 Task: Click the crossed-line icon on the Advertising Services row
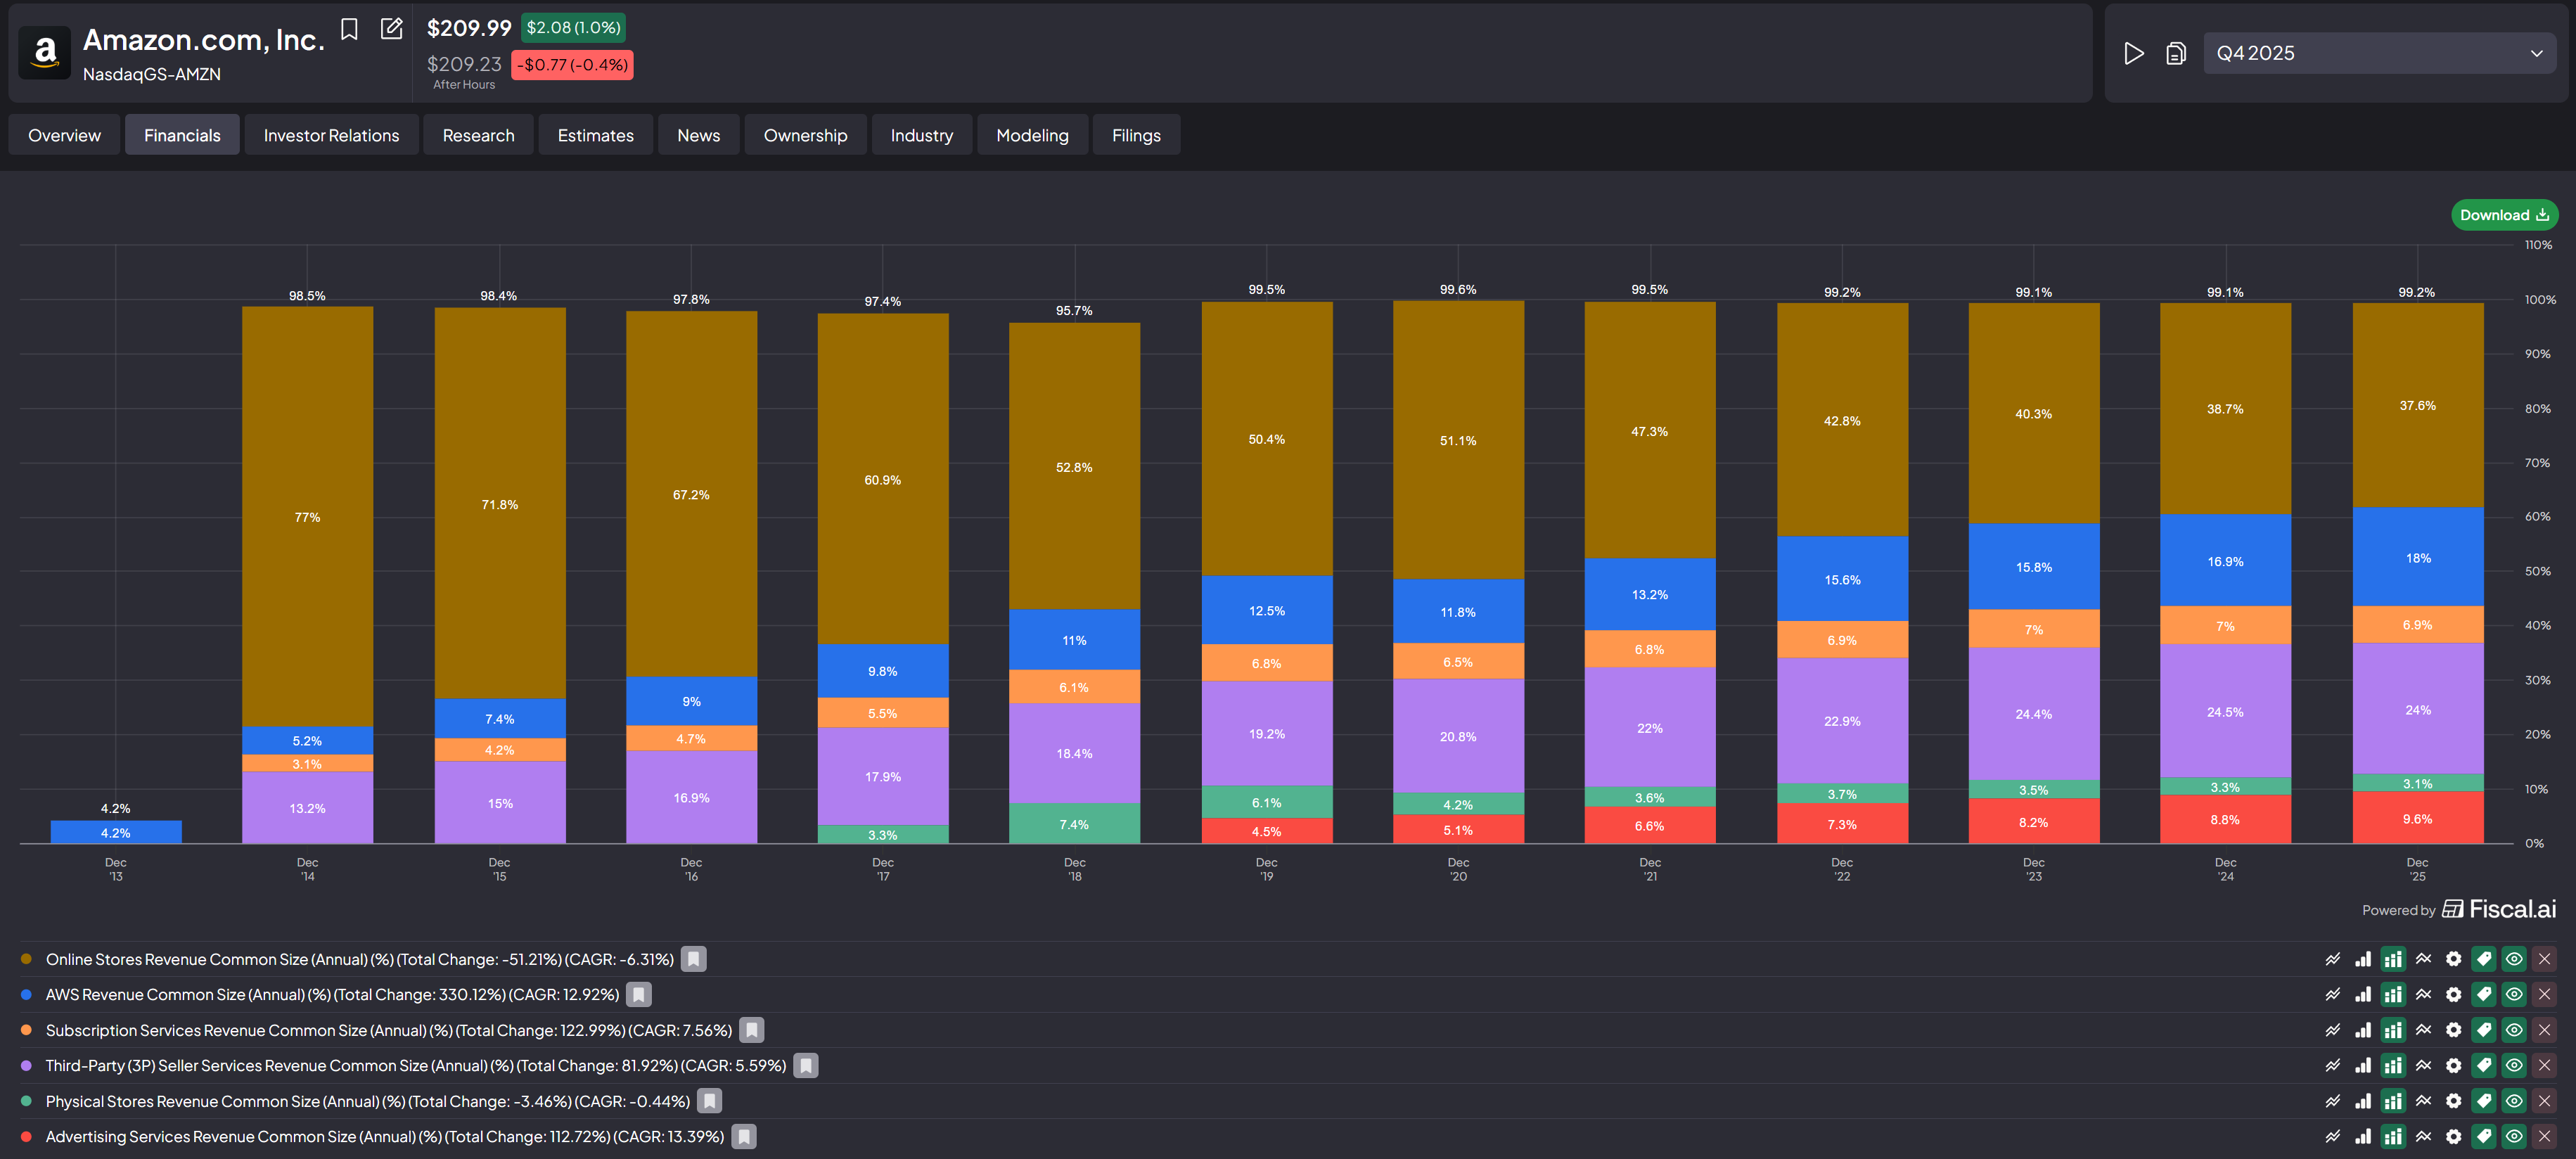click(x=2423, y=1136)
